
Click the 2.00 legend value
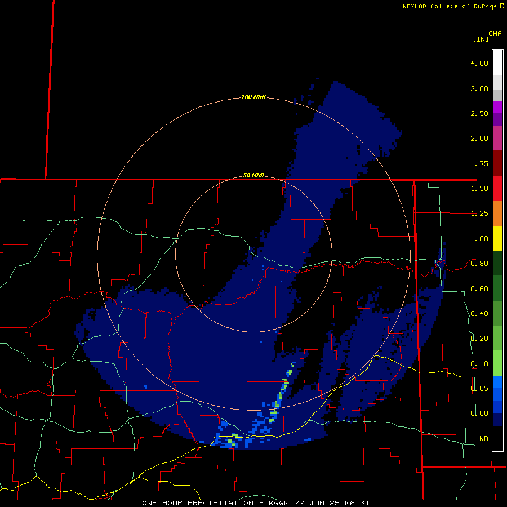(479, 139)
